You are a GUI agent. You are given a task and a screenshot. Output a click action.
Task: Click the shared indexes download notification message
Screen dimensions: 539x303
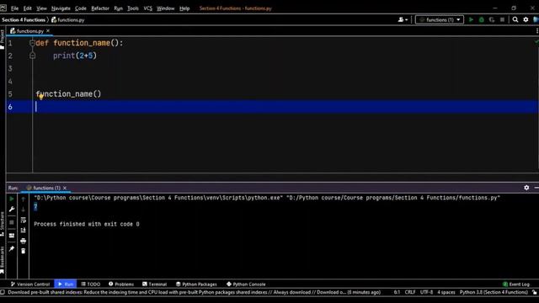(195, 292)
